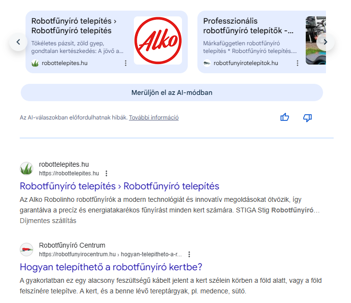Screen dimensions: 351x303
Task: Open the Alko logo thumbnail
Action: coord(158,40)
